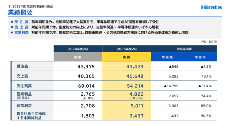Click the blue bullet before 受注高 summary
The image size is (231, 126).
click(12, 22)
